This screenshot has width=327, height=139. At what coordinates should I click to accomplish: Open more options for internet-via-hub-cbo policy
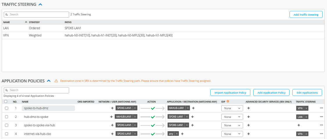coord(321,134)
